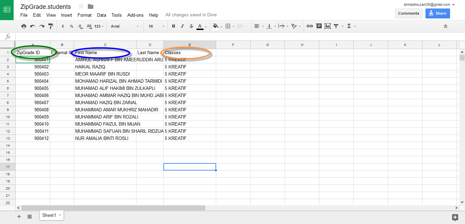465x224 pixels.
Task: Click the Insert link icon
Action: [x=310, y=26]
